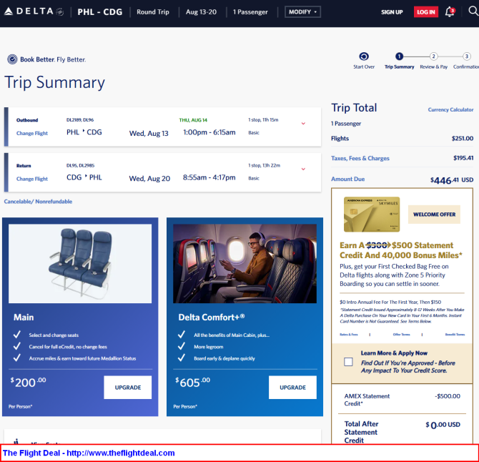Click the $446.41 USD amount due
The height and width of the screenshot is (462, 479).
click(452, 180)
